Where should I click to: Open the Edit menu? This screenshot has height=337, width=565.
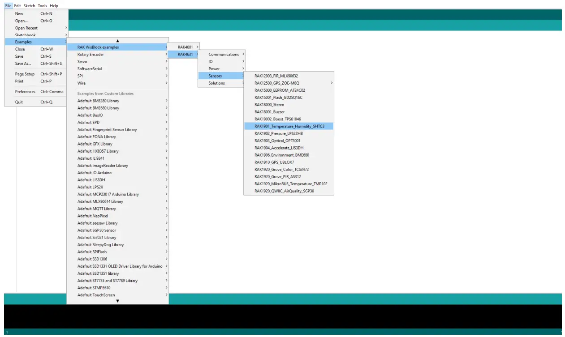(x=17, y=6)
